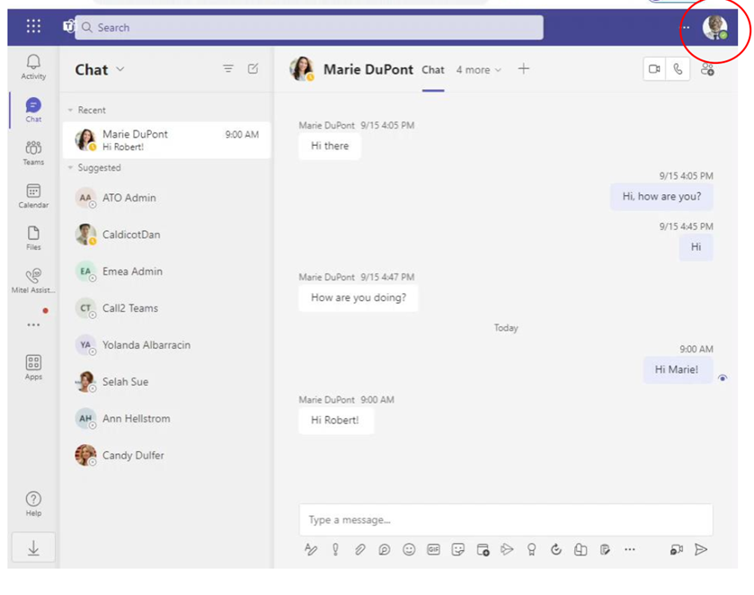Screen dimensions: 754x595
Task: Open the 4 more tabs dropdown
Action: pos(478,69)
